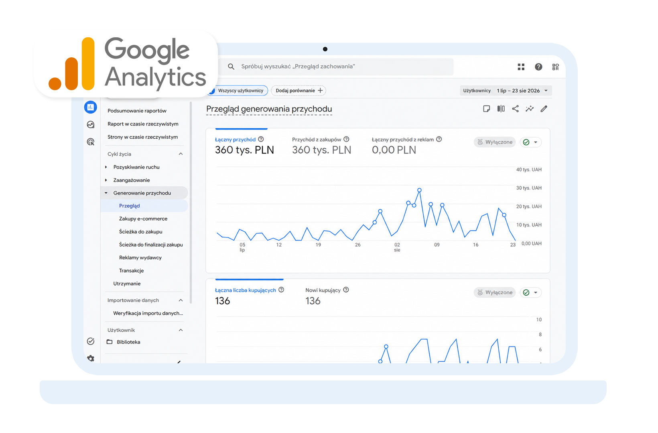Open the Insights sparkline icon

[530, 109]
